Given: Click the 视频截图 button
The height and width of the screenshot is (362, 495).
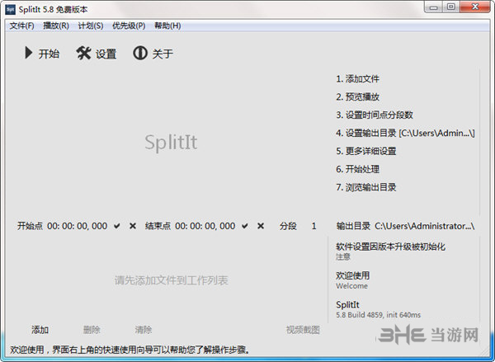Looking at the screenshot, I should pos(303,330).
